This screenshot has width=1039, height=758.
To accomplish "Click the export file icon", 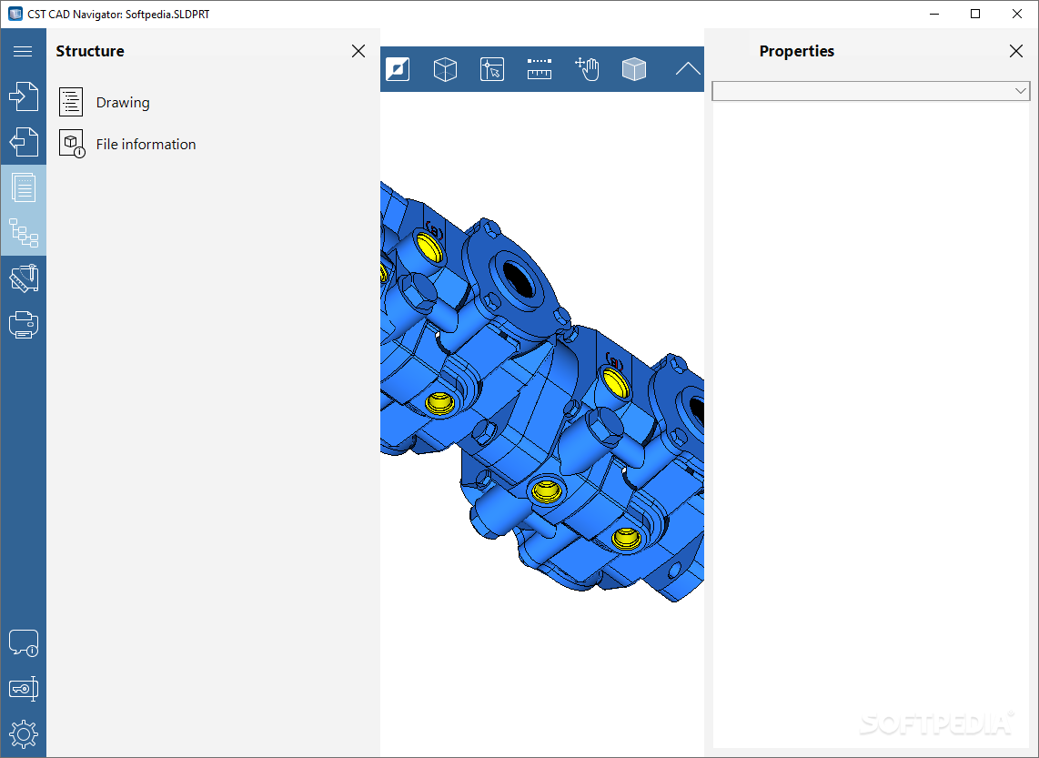I will coord(23,142).
